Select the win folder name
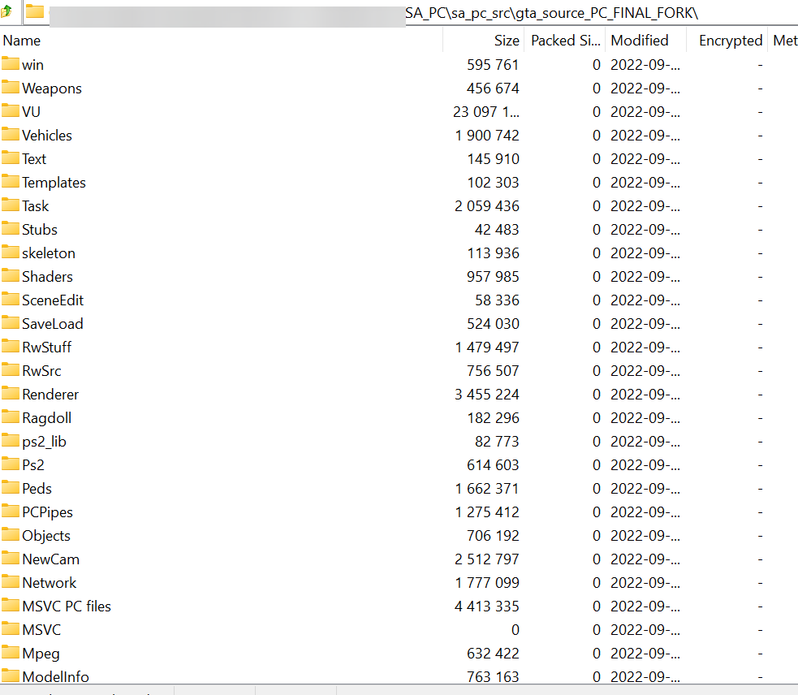The width and height of the screenshot is (798, 695). 32,65
